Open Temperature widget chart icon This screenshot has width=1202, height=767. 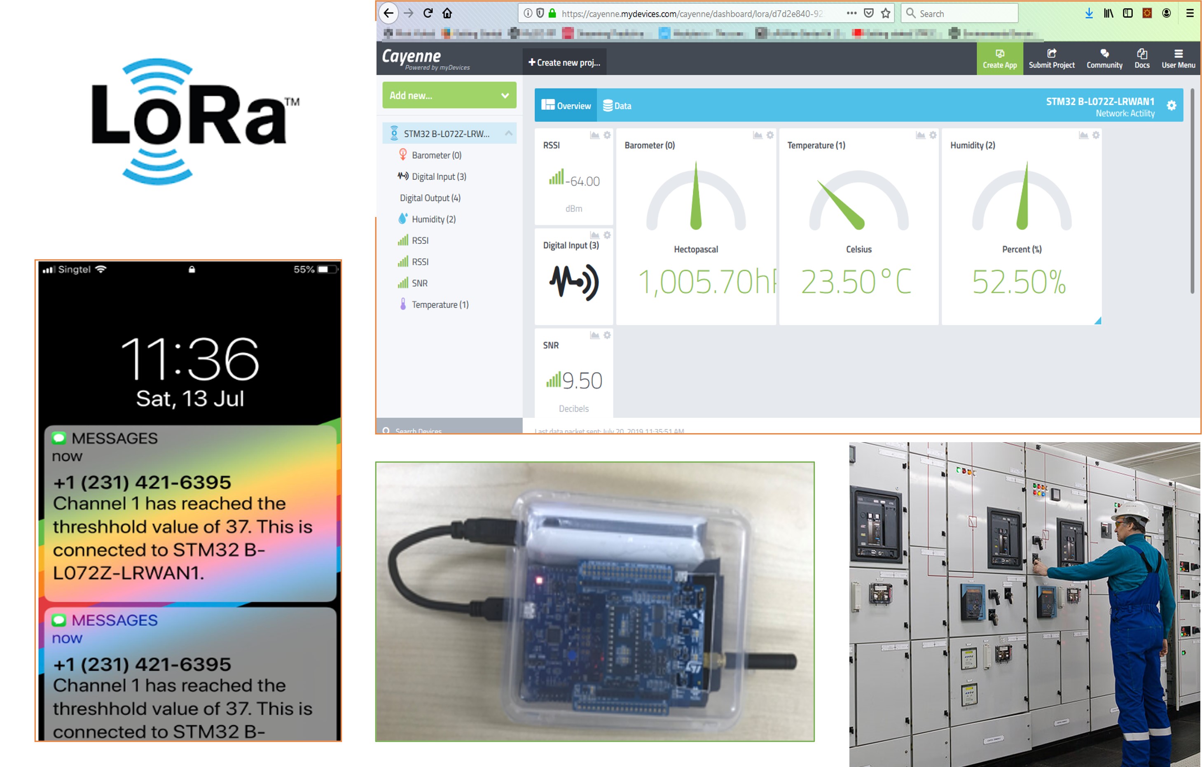point(921,135)
